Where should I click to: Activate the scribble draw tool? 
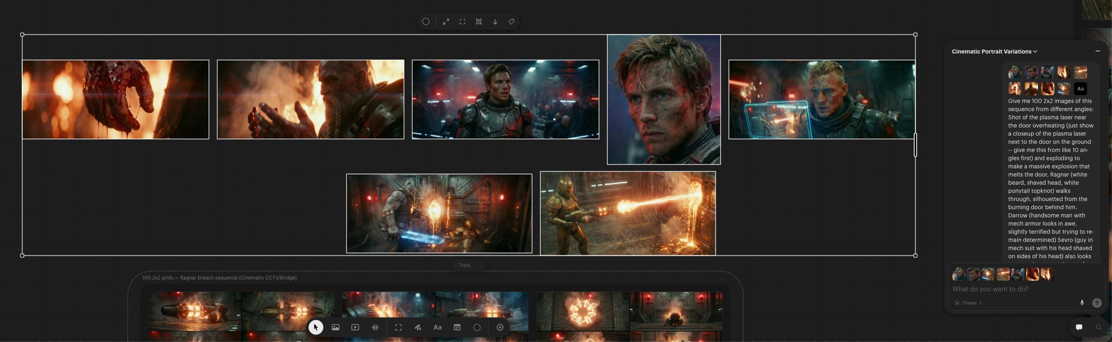tap(418, 327)
